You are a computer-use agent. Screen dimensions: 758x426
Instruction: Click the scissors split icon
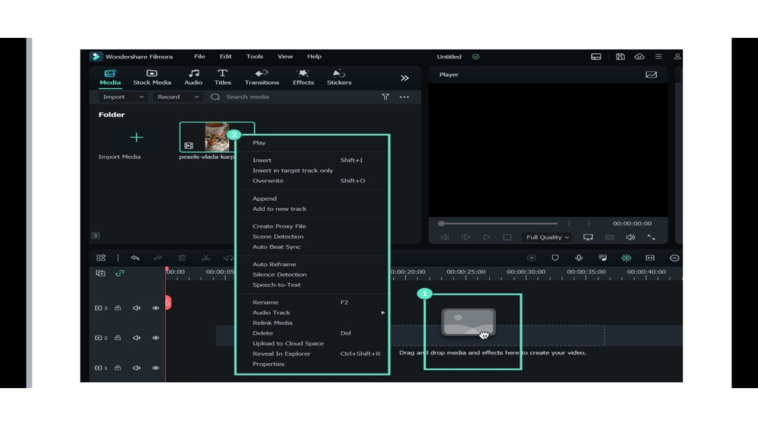click(x=205, y=258)
